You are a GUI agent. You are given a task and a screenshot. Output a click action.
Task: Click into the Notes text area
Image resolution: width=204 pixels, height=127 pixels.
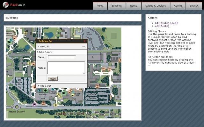66,68
